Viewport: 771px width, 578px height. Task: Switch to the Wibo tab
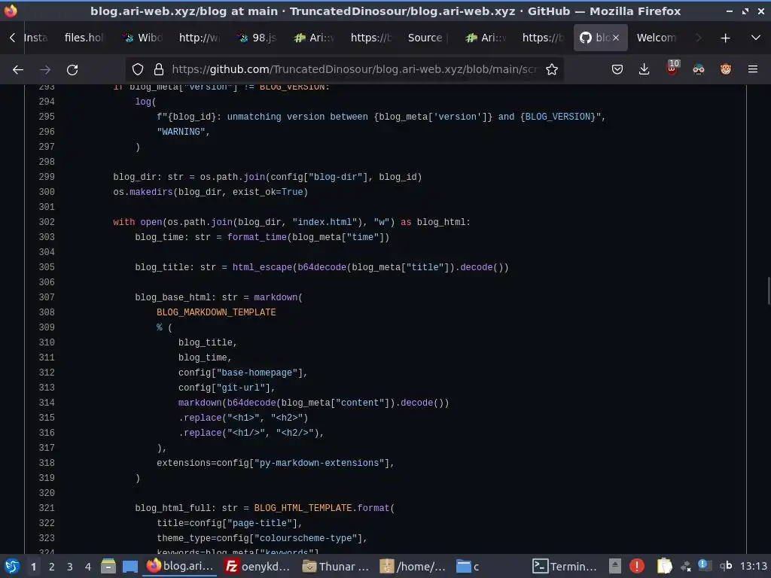point(142,38)
